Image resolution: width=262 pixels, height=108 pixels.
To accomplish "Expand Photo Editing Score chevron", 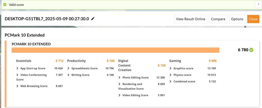I will coord(119,78).
